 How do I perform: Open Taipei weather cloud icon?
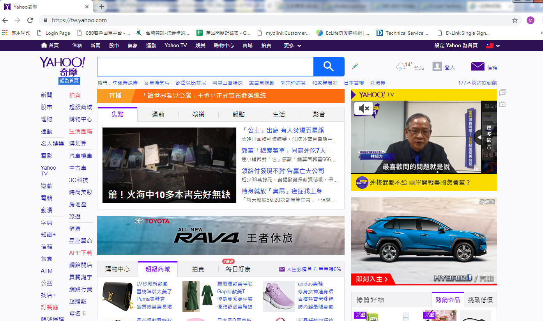click(400, 67)
